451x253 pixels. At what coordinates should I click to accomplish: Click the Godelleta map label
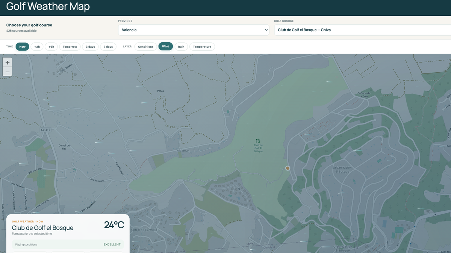click(269, 247)
